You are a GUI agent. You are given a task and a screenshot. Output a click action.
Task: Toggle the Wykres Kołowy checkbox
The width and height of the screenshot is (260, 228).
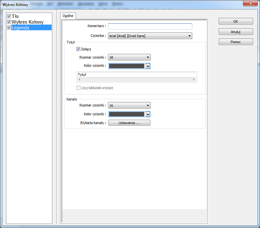[9, 22]
